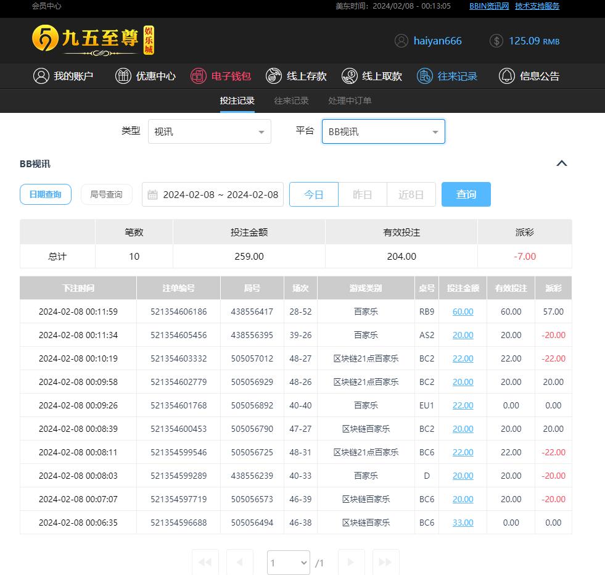605x575 pixels.
Task: Click the calendar icon in date field
Action: click(x=153, y=194)
